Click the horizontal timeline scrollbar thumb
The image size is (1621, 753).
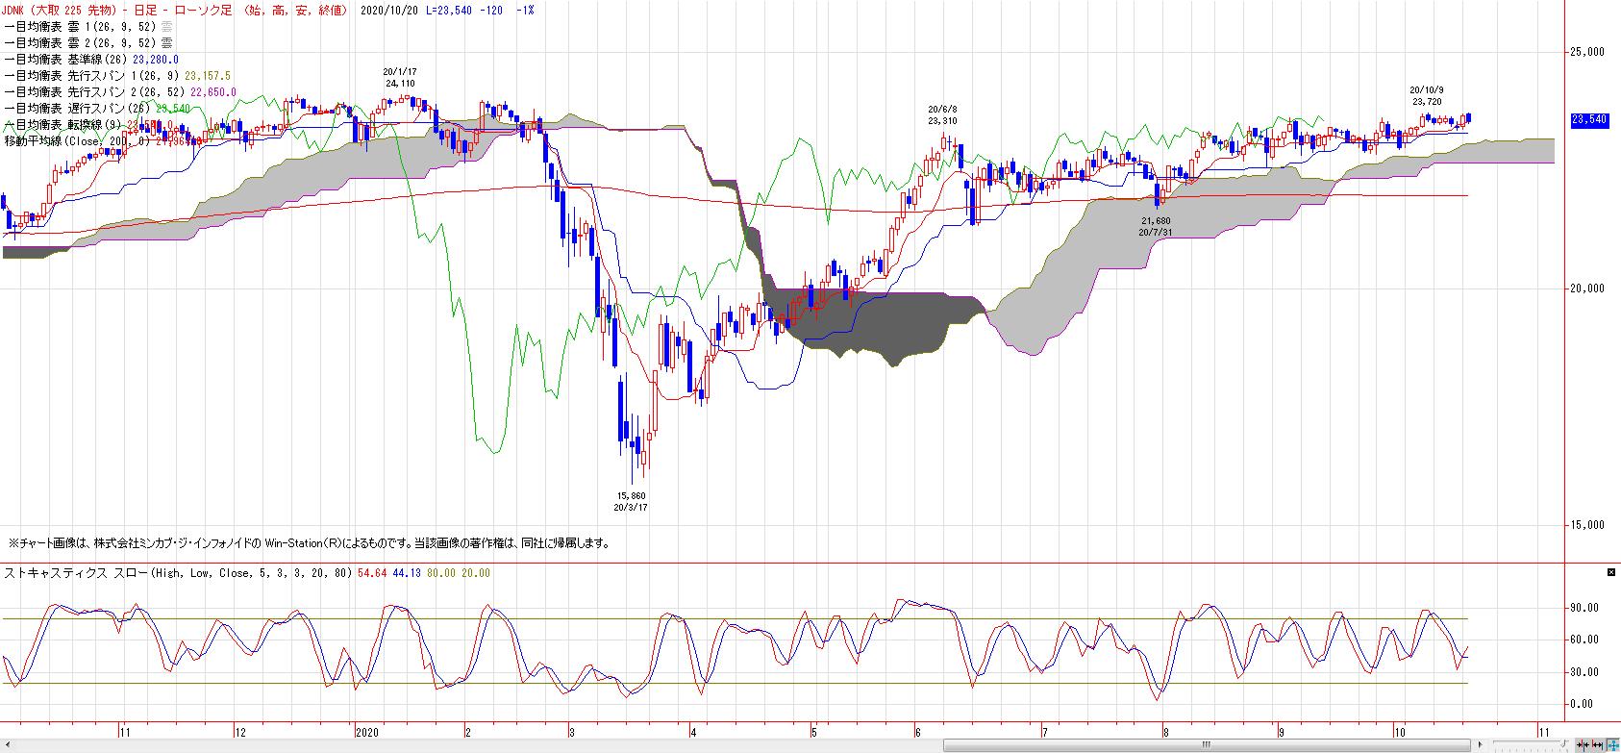tap(1206, 745)
